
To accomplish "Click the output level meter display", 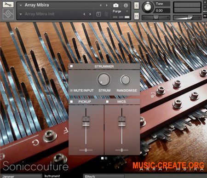I will [x=187, y=7].
